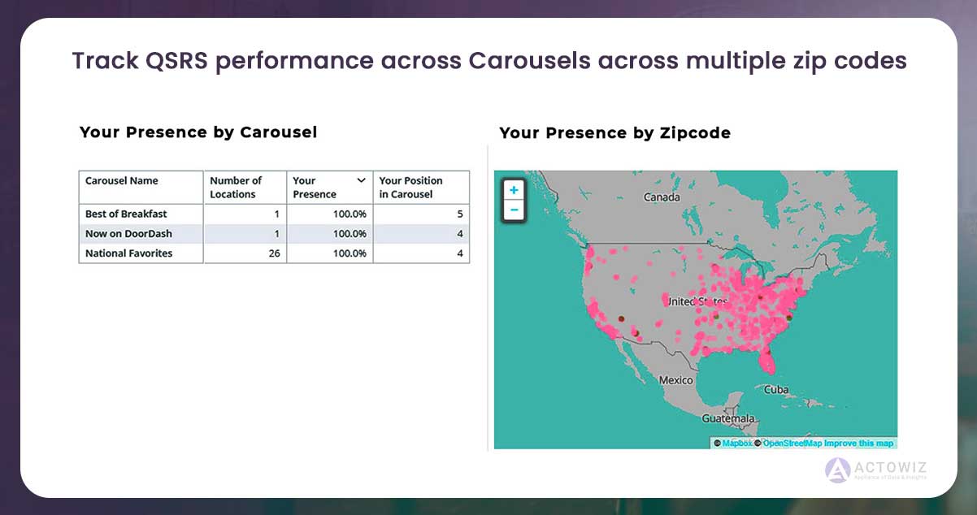Click the Canada label on map
The image size is (977, 515).
(x=661, y=197)
